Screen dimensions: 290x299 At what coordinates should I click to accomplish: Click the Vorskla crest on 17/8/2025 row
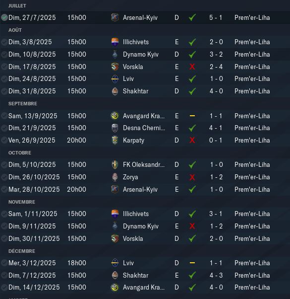click(115, 67)
